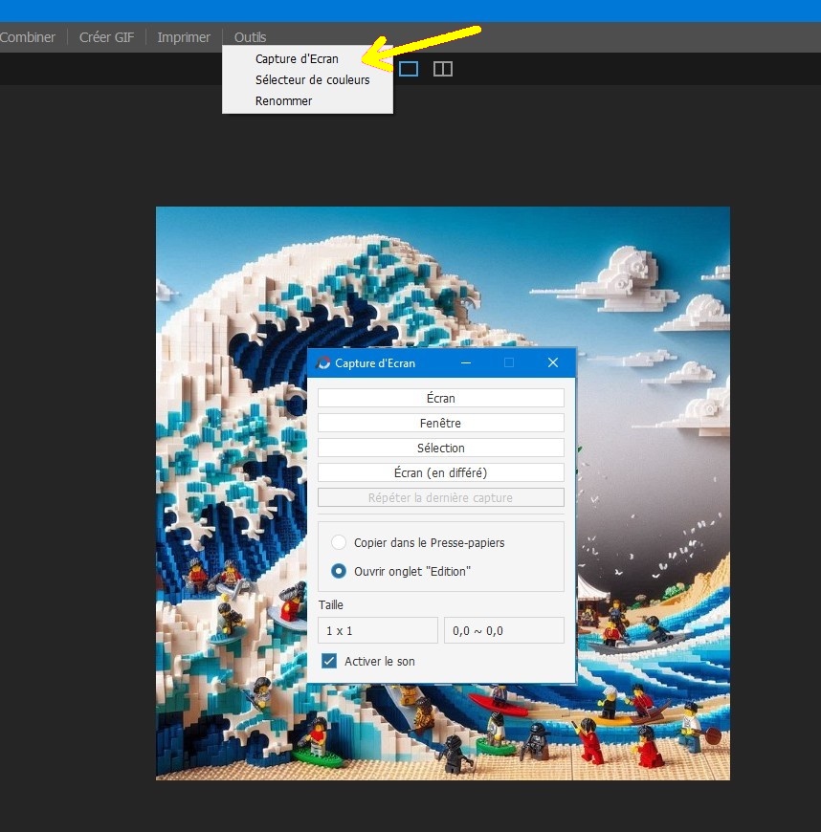The width and height of the screenshot is (821, 832).
Task: Click the Sélection capture button
Action: [x=441, y=448]
